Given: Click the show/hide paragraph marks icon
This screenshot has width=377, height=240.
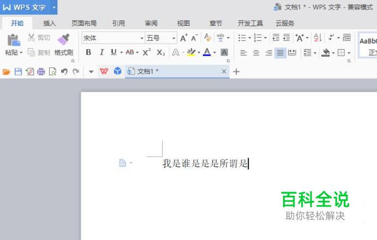Looking at the screenshot, I should (331, 38).
